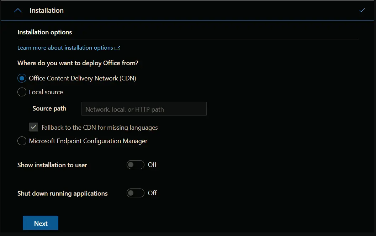Select the Local source radio button
This screenshot has width=376, height=236.
click(22, 92)
